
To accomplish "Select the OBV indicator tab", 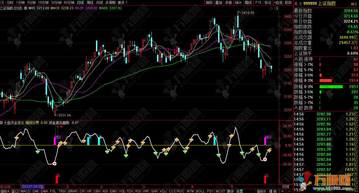I will click(97, 191).
